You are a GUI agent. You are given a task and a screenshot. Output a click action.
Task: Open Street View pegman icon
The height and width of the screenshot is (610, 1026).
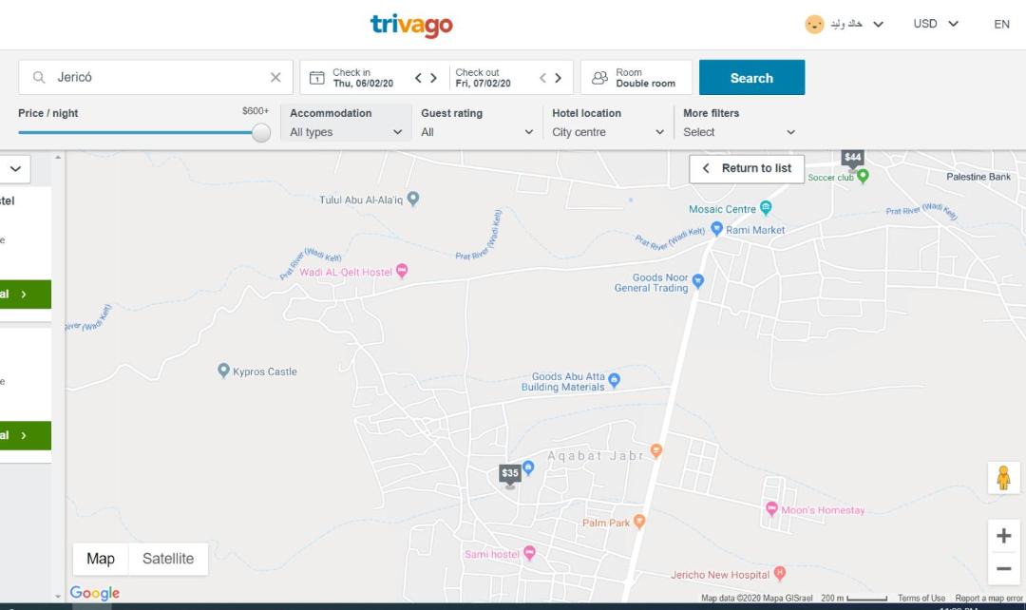[x=1003, y=478]
